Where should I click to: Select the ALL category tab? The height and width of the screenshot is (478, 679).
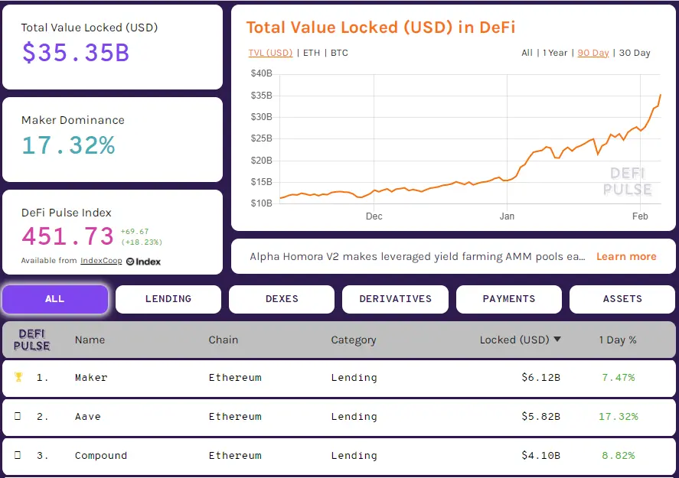click(55, 299)
